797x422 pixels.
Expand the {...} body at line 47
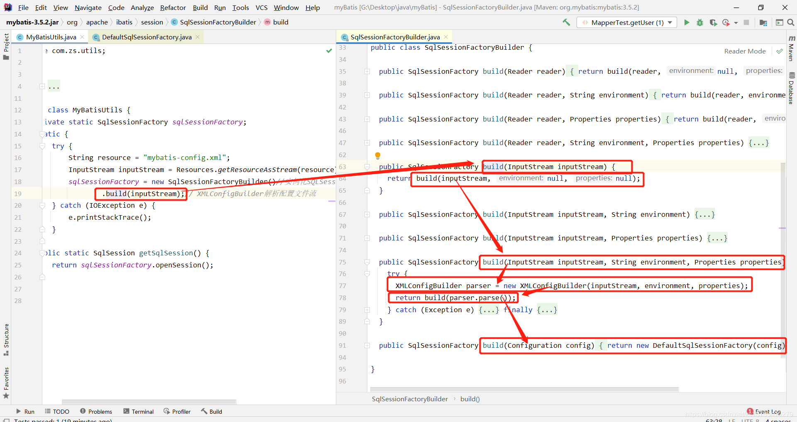(759, 143)
